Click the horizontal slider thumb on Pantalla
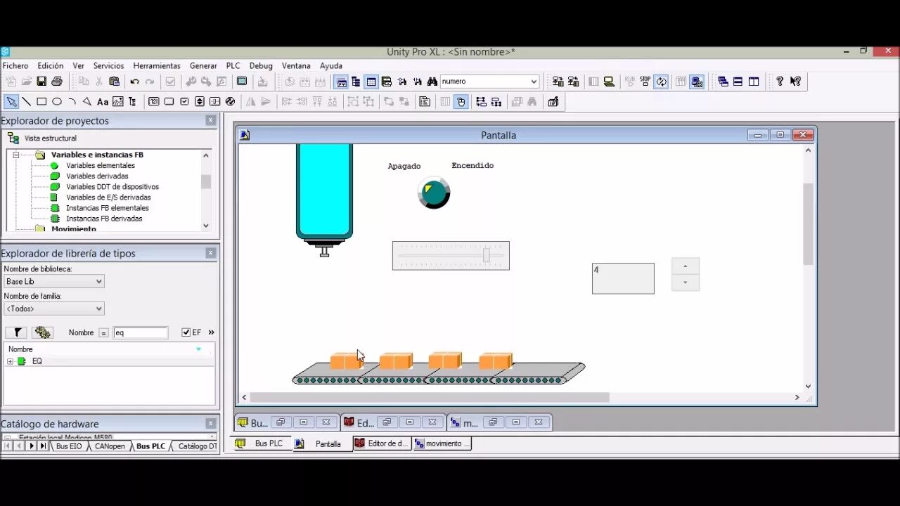Viewport: 900px width, 506px height. point(486,256)
